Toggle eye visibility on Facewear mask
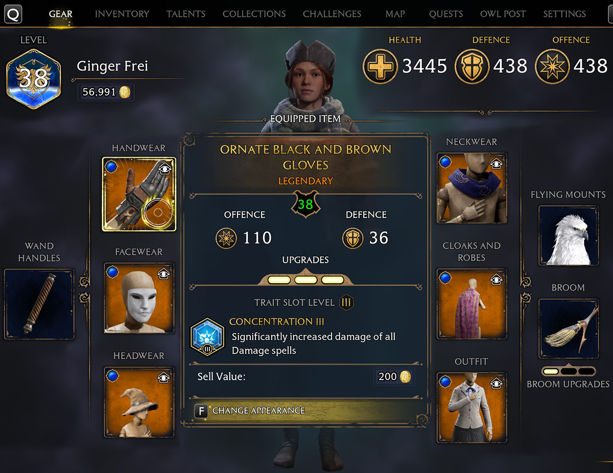The image size is (613, 473). click(x=163, y=274)
